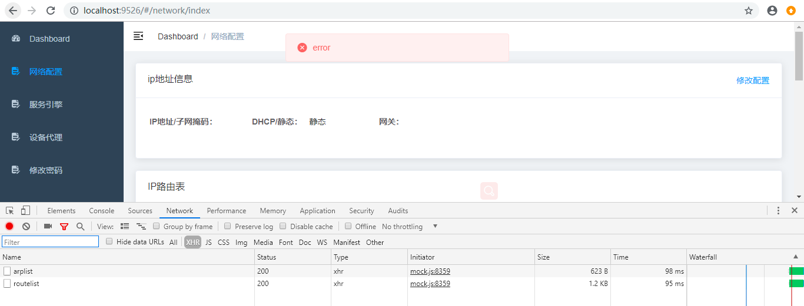
Task: Open mock.js:8359 initiator for arplist
Action: click(430, 271)
